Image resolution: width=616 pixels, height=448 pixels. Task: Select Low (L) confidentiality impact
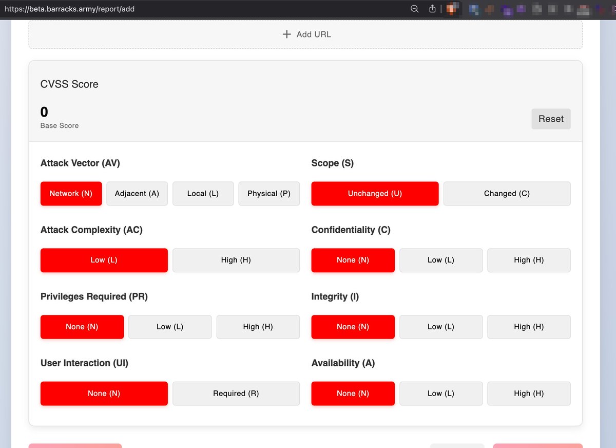(440, 260)
